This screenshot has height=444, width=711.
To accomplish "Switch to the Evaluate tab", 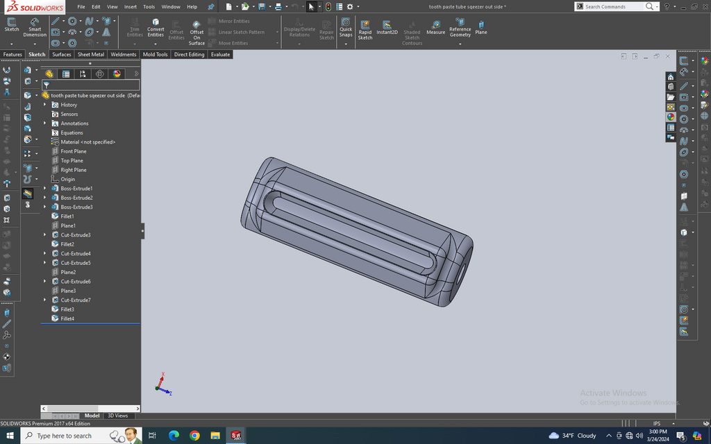I will pyautogui.click(x=220, y=54).
